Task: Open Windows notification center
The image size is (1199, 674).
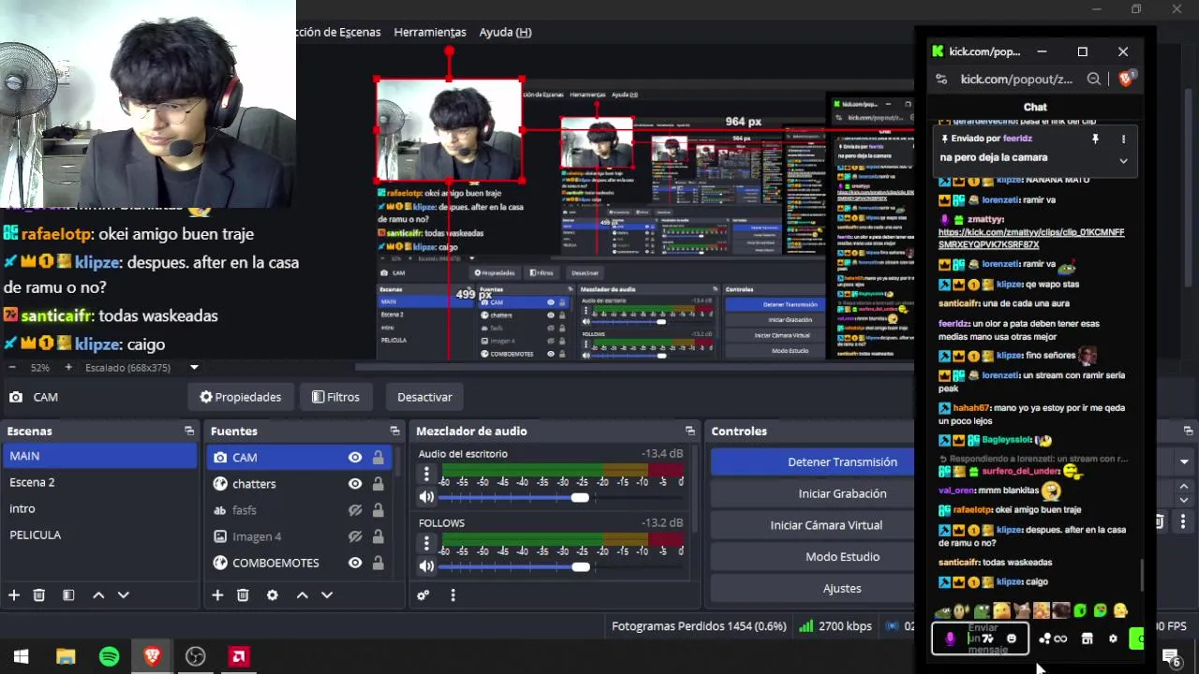Action: pyautogui.click(x=1171, y=657)
